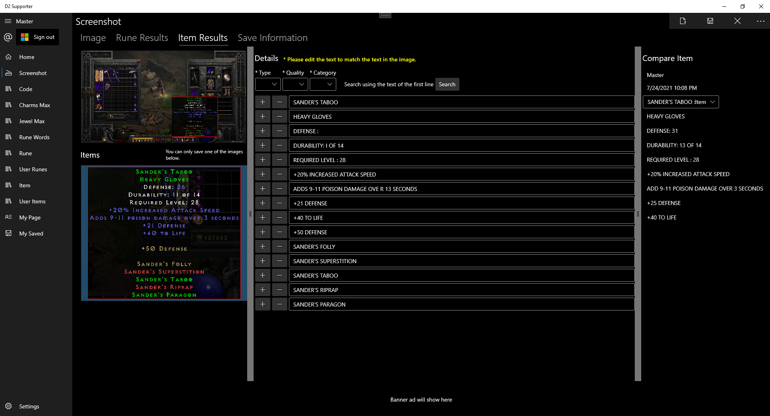Remove the +50 DEFENSE line
This screenshot has width=770, height=416.
[x=280, y=232]
